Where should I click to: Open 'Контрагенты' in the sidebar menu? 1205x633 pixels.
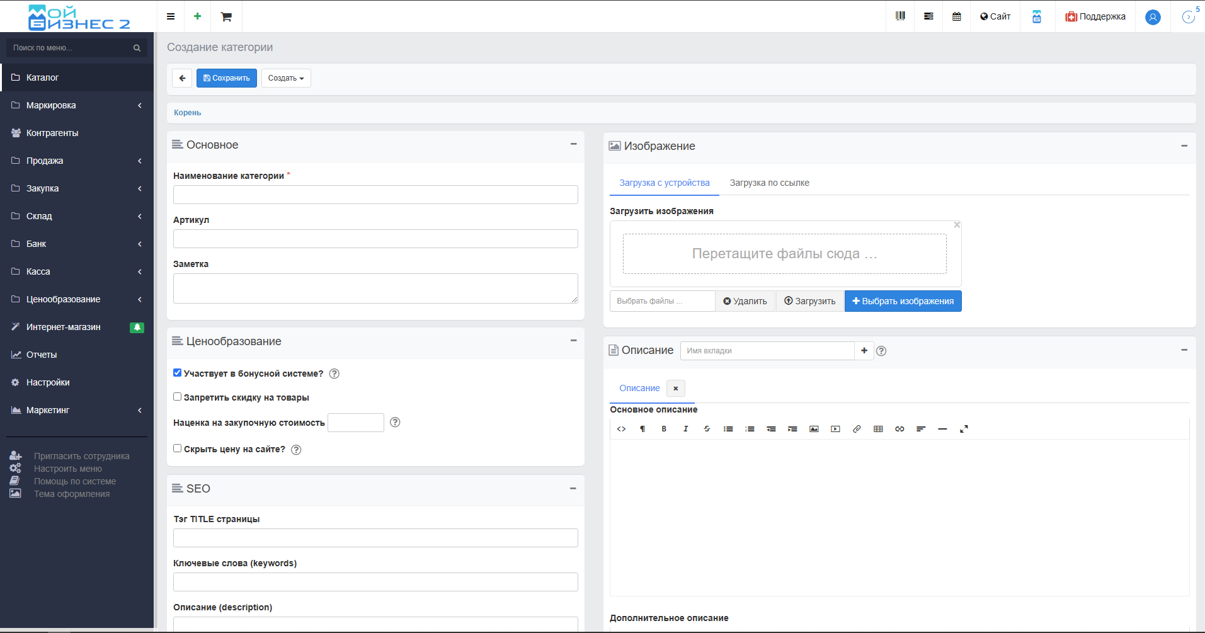(77, 133)
